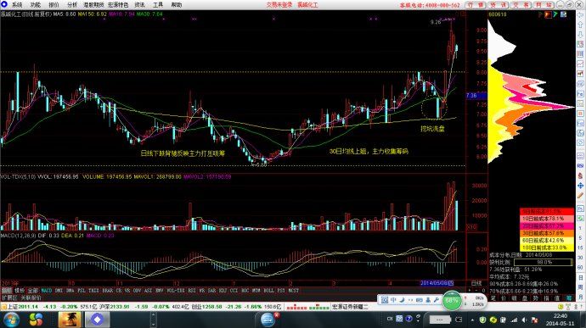The image size is (586, 328).
Task: Open the 工具 menu
Action: pos(158,5)
